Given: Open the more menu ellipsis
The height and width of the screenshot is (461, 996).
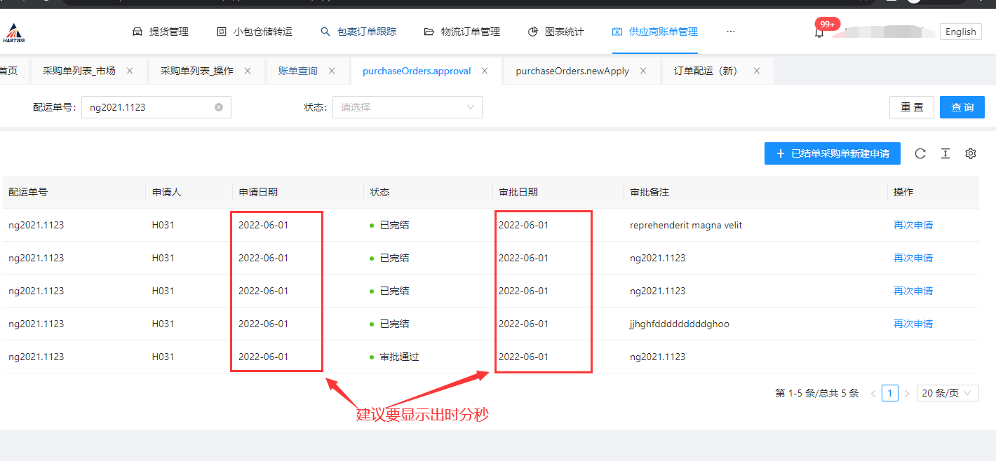Looking at the screenshot, I should pyautogui.click(x=731, y=32).
